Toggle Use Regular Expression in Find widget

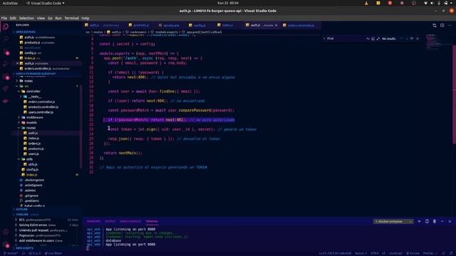pos(378,38)
